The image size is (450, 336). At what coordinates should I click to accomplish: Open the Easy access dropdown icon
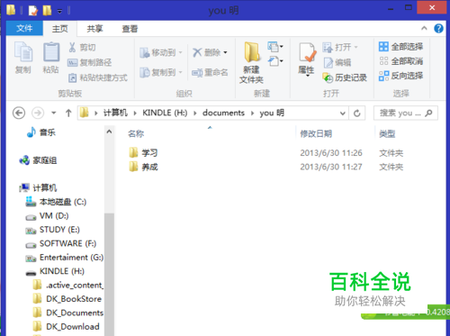275,61
